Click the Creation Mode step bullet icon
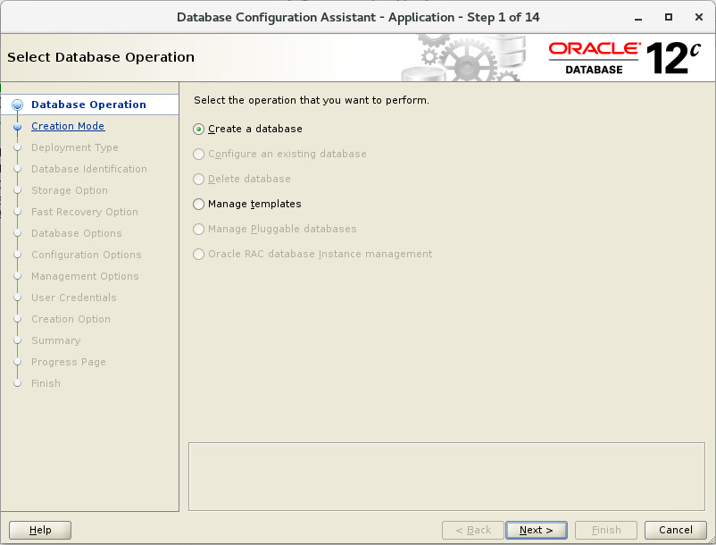Viewport: 716px width, 545px height. point(17,127)
